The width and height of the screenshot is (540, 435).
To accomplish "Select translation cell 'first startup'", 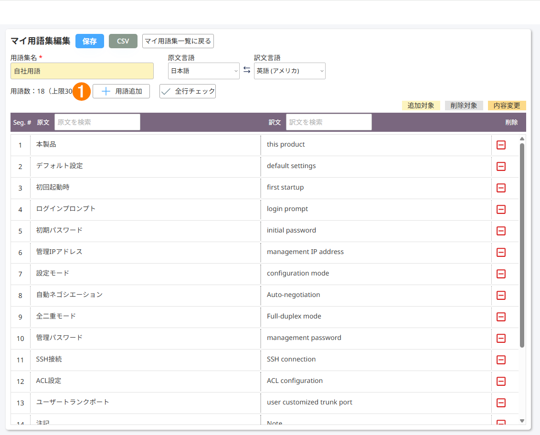I will (x=376, y=188).
